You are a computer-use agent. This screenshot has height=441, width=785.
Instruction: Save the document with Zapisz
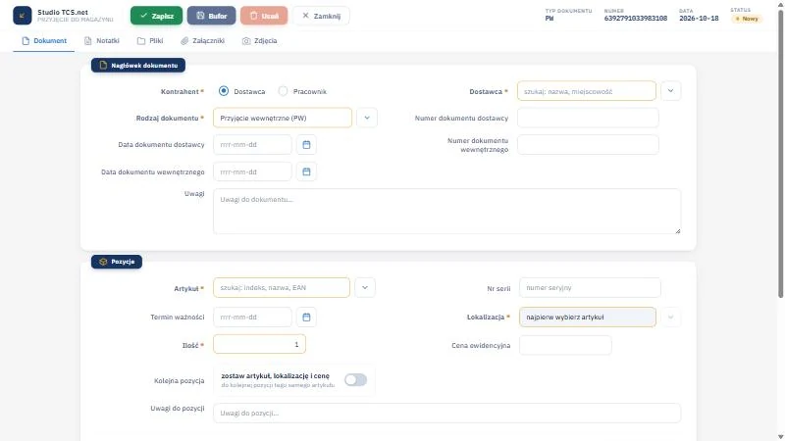[x=157, y=16]
